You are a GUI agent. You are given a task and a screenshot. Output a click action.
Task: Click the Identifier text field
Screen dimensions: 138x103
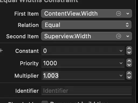pyautogui.click(x=87, y=91)
